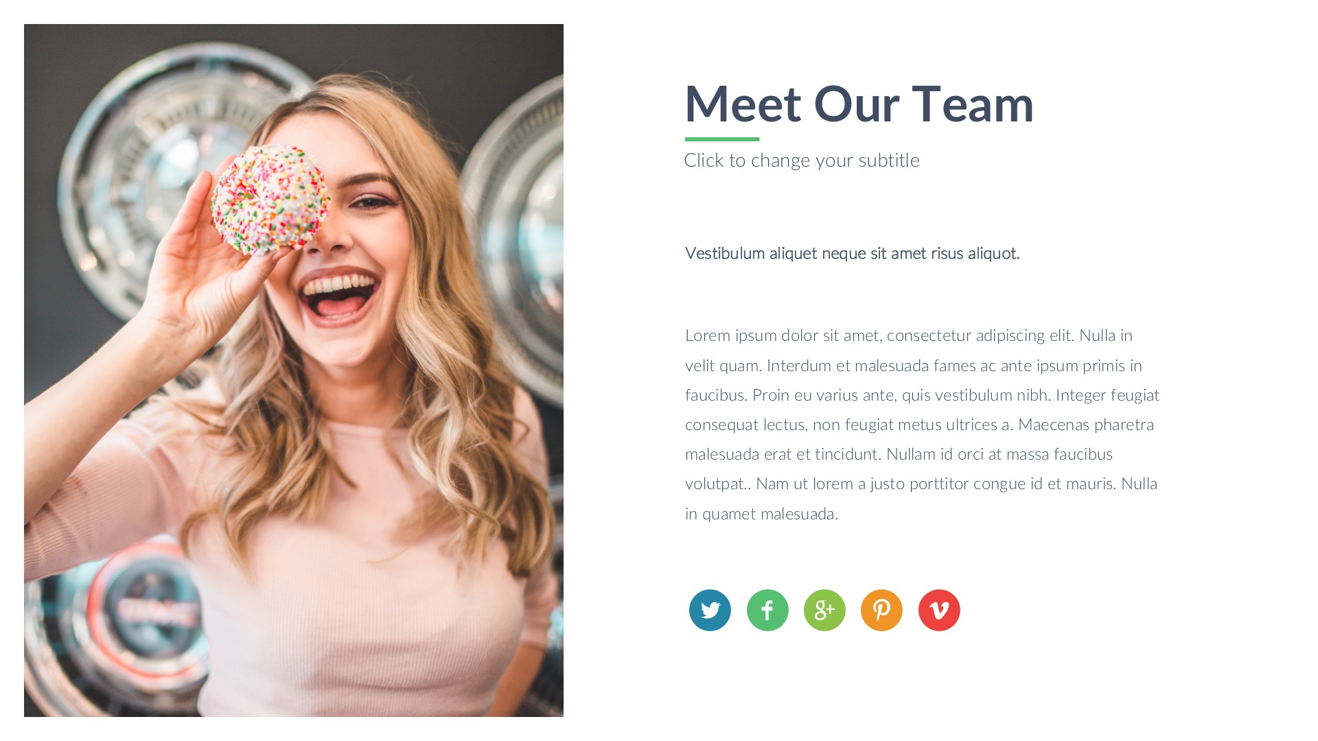The width and height of the screenshot is (1318, 741).
Task: Click the sprinkled donut in photo
Action: pyautogui.click(x=270, y=199)
